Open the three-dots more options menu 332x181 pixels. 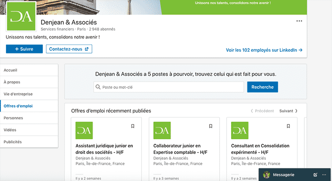click(299, 21)
